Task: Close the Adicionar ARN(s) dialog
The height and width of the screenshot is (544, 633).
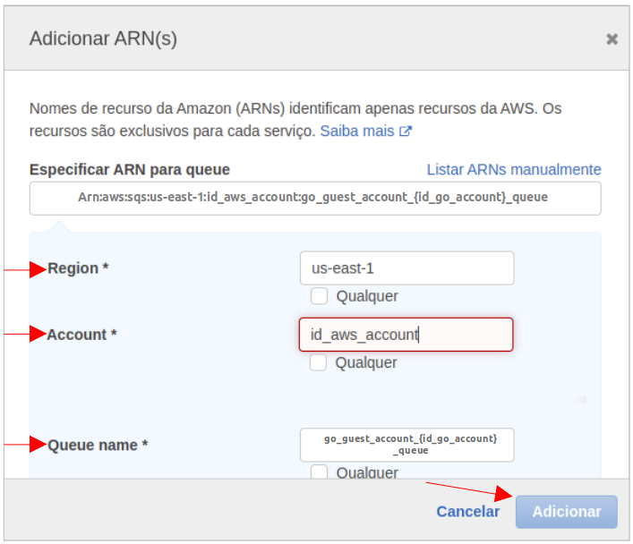Action: tap(612, 39)
